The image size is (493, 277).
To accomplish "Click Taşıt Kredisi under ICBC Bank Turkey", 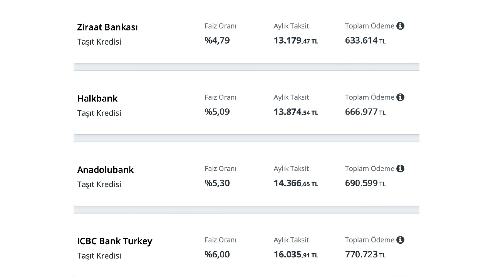I will click(x=99, y=255).
